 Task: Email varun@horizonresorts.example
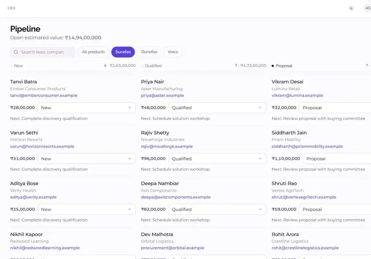[42, 147]
